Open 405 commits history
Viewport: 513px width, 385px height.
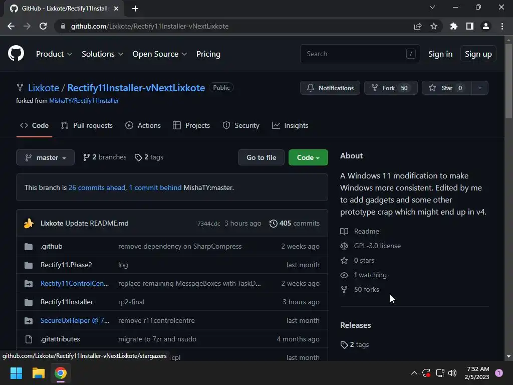[294, 223]
